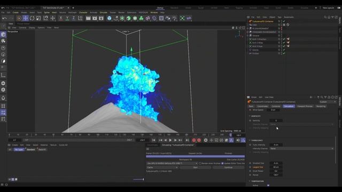The image size is (342, 192).
Task: Click the Start simulation button
Action: tap(195, 167)
